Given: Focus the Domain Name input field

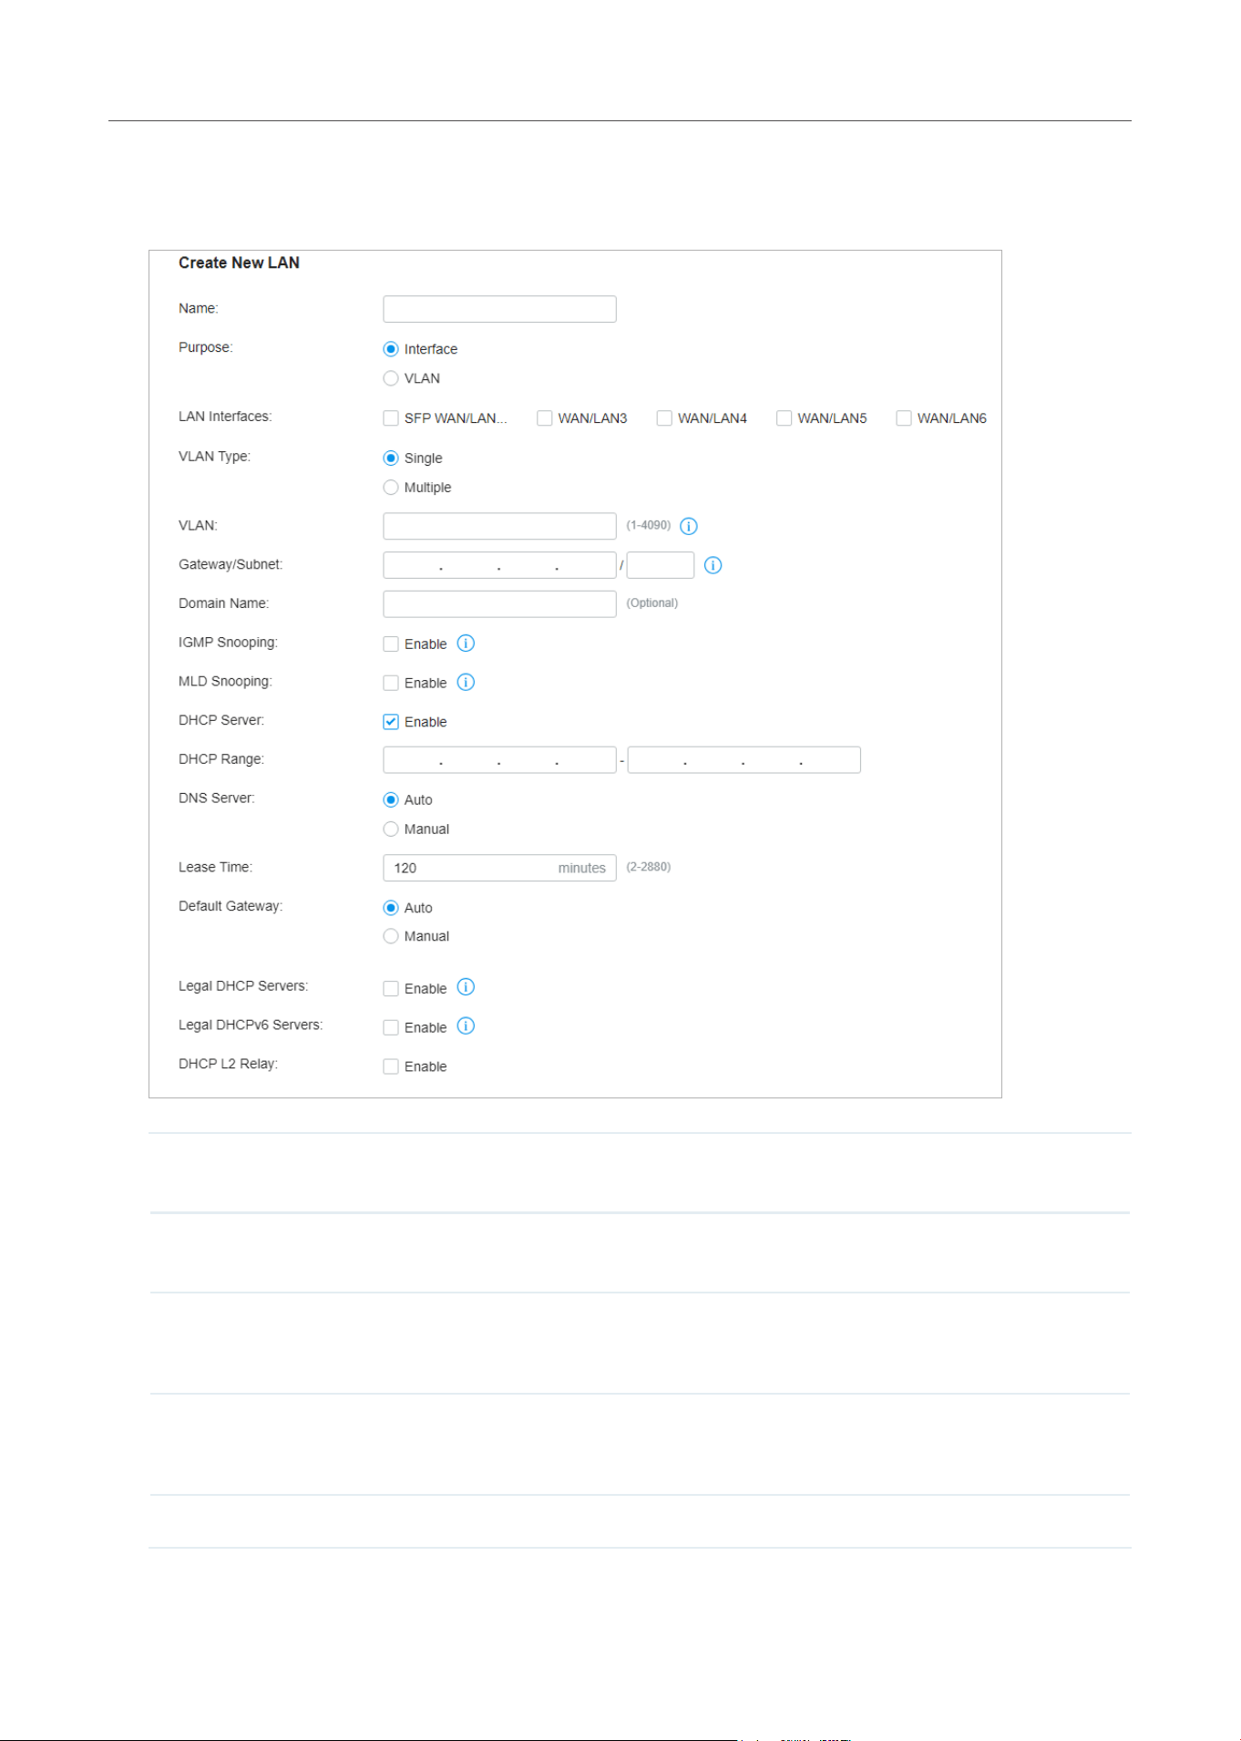Looking at the screenshot, I should 499,604.
